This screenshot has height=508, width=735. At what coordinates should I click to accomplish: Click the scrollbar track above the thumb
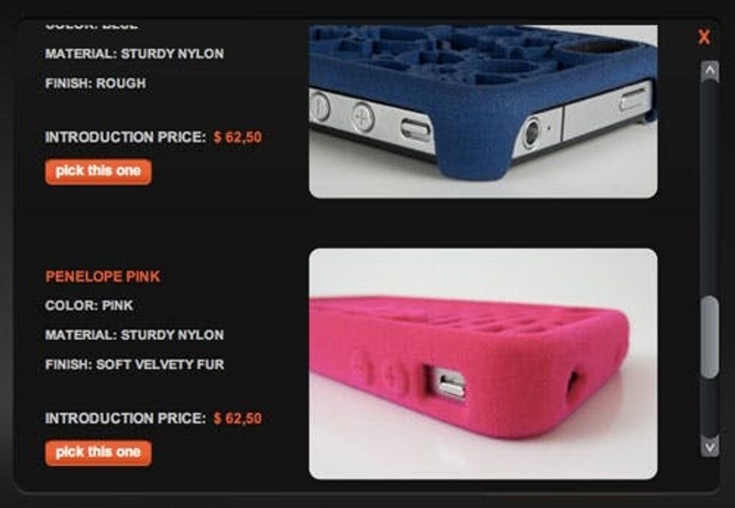tap(709, 187)
